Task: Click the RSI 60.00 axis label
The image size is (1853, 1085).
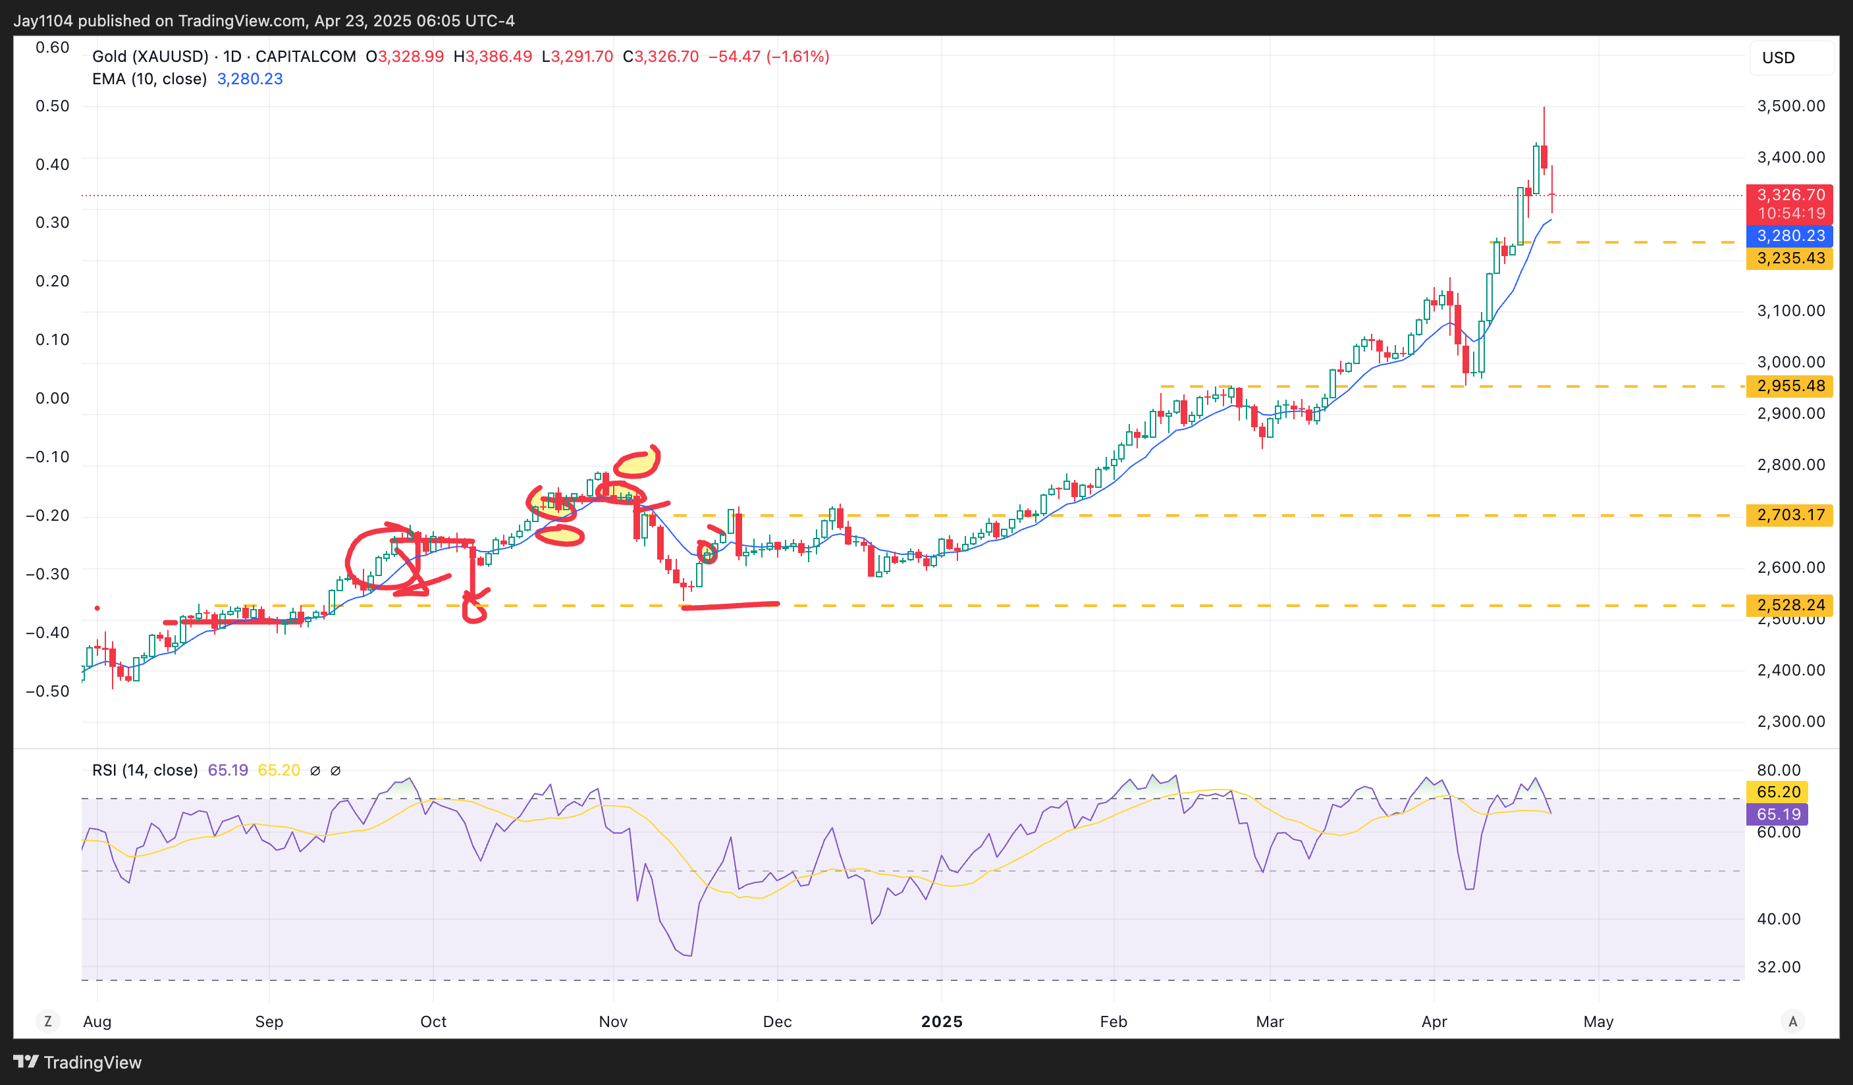Action: point(1779,832)
